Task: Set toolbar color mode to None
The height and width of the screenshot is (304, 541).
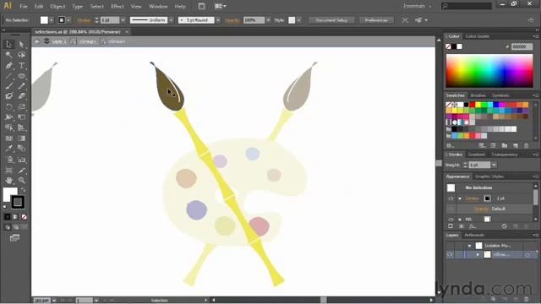Action: click(25, 217)
